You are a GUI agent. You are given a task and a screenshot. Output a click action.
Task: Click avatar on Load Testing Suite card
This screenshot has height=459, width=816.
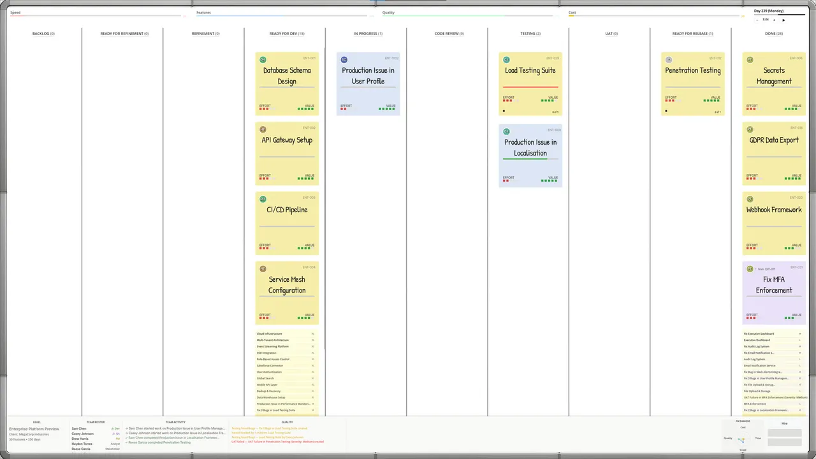pyautogui.click(x=506, y=59)
